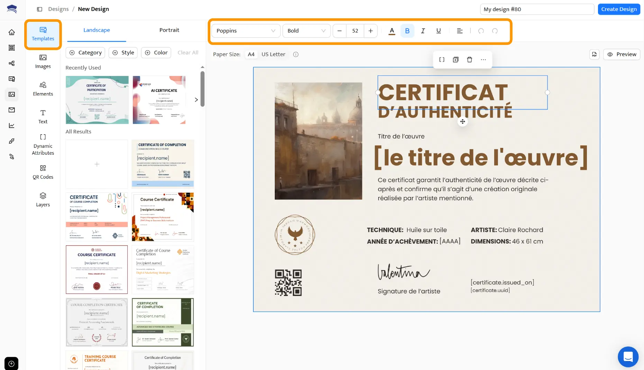Image resolution: width=644 pixels, height=370 pixels.
Task: Click the templates panel scrollbar
Action: click(202, 89)
